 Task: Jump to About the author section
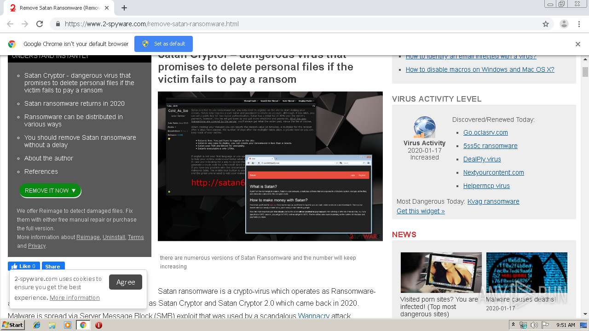click(49, 158)
